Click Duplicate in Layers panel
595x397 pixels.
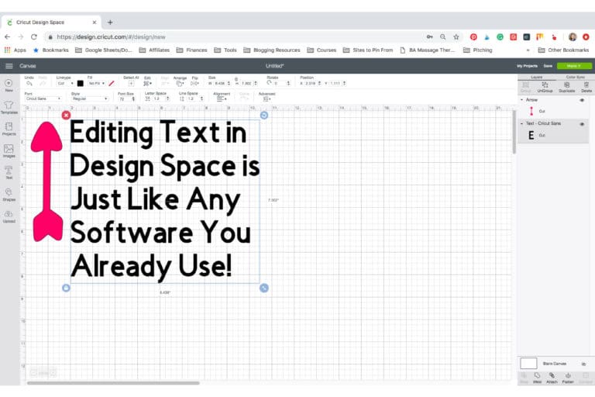[566, 87]
